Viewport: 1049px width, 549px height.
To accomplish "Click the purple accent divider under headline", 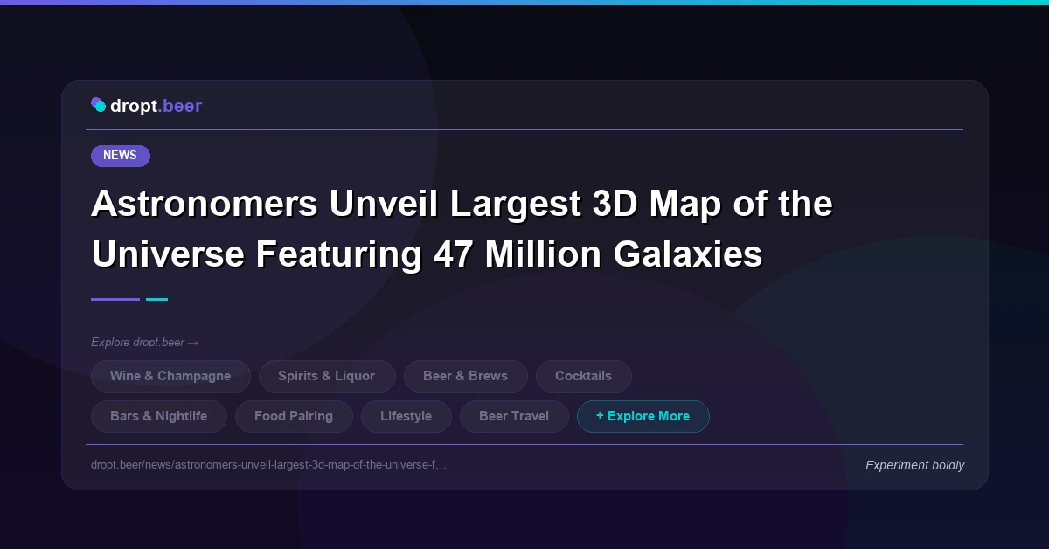I will click(x=115, y=299).
